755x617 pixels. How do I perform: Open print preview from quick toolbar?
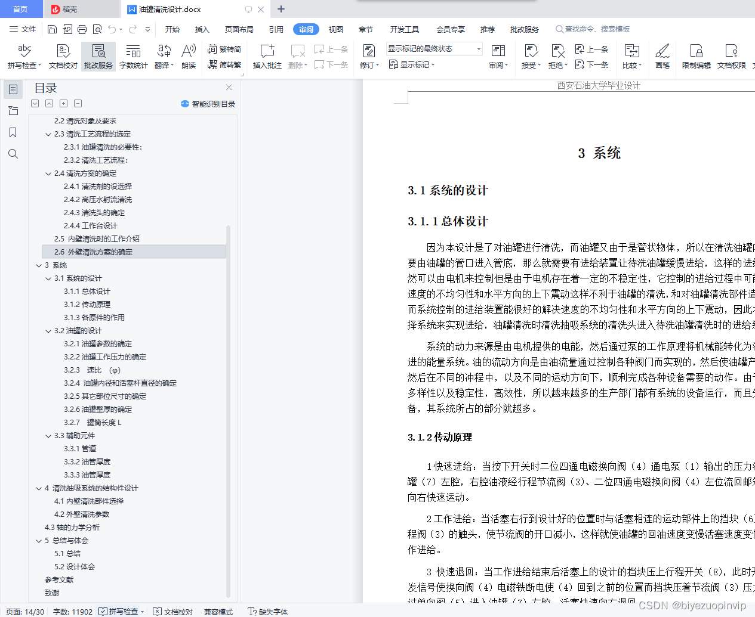pyautogui.click(x=97, y=29)
